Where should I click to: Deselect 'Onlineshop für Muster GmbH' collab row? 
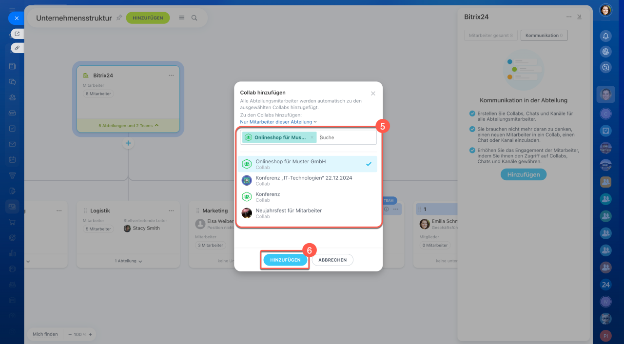tap(308, 164)
